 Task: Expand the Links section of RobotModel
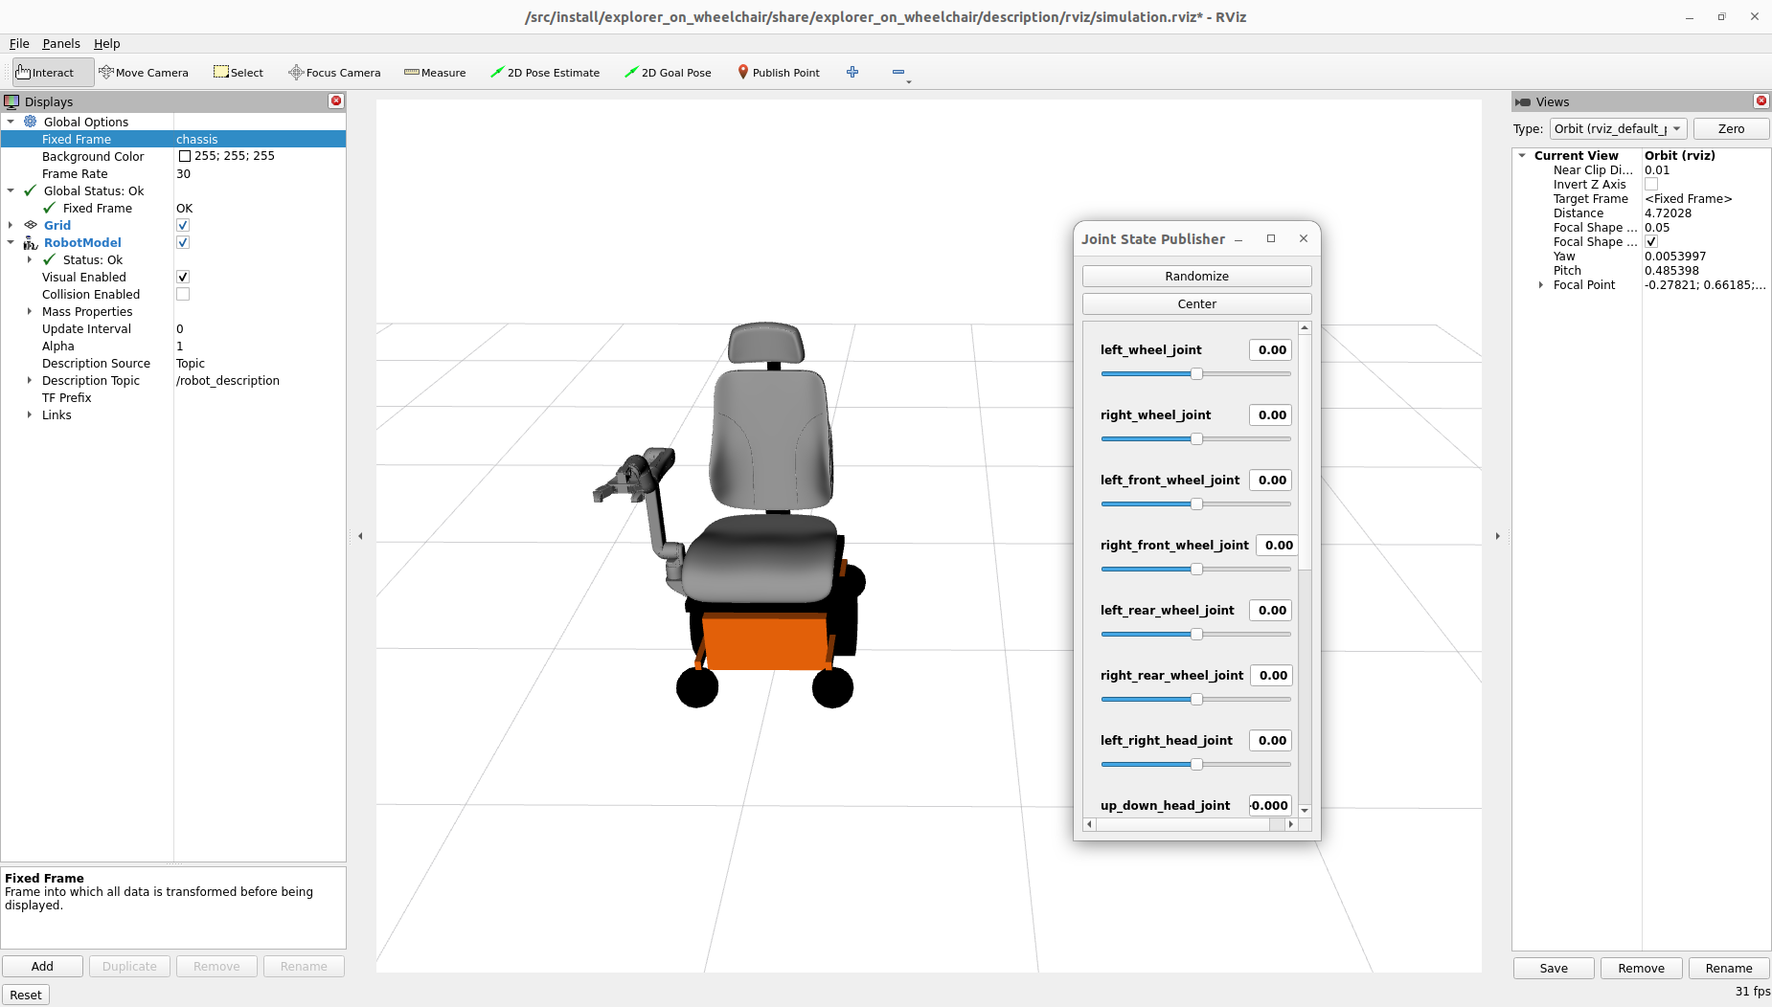[28, 414]
